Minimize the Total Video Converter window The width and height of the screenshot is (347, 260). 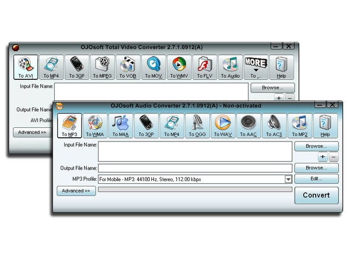276,46
